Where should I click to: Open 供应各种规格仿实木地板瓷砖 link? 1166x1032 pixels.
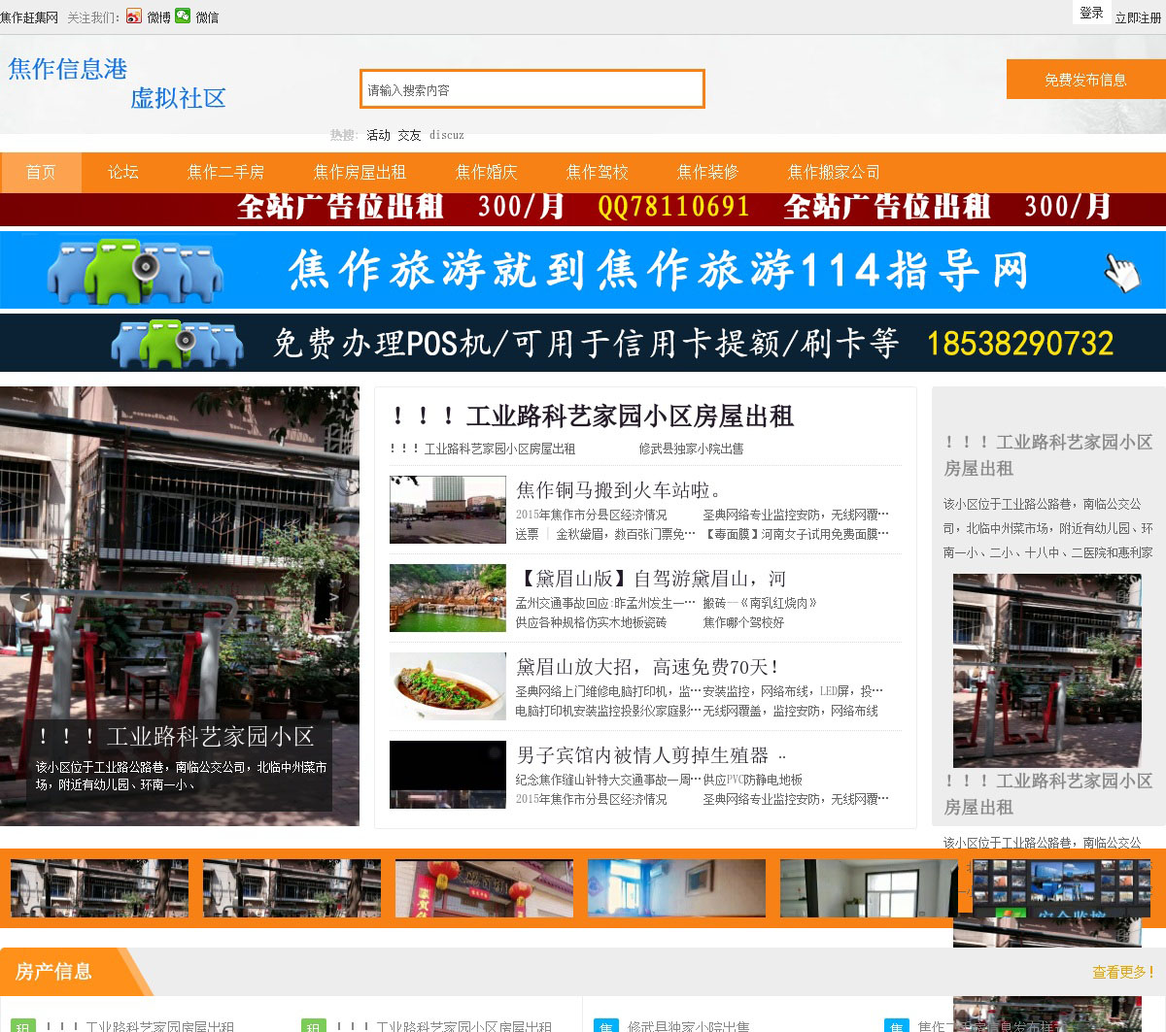[591, 622]
